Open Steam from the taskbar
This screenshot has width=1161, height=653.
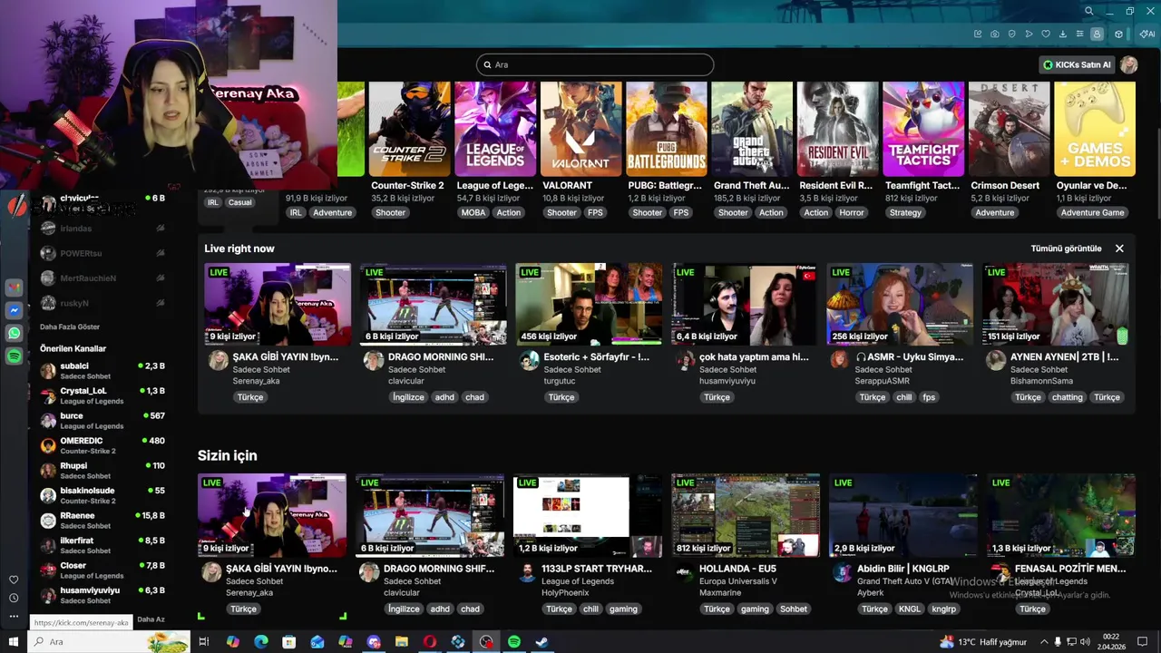542,642
